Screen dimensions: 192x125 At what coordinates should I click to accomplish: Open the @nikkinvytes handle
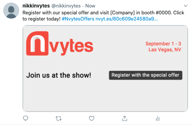tap(66, 6)
